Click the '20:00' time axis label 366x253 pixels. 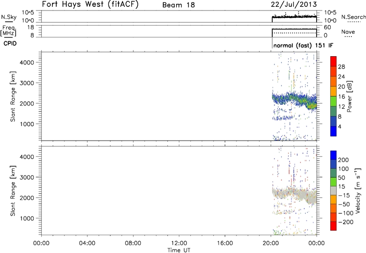point(270,243)
